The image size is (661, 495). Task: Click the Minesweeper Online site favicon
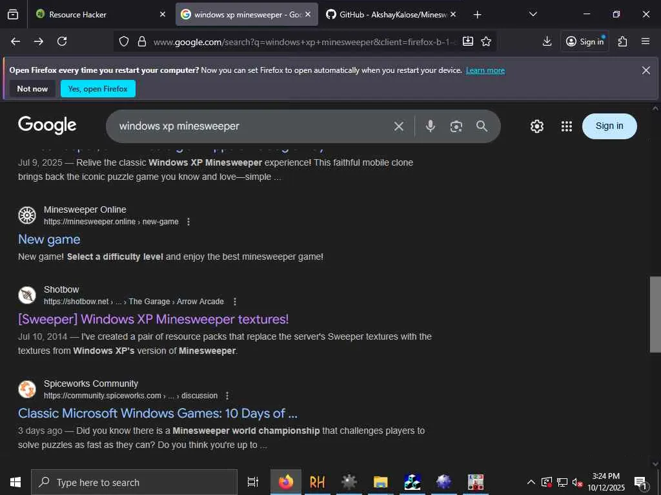(x=27, y=215)
